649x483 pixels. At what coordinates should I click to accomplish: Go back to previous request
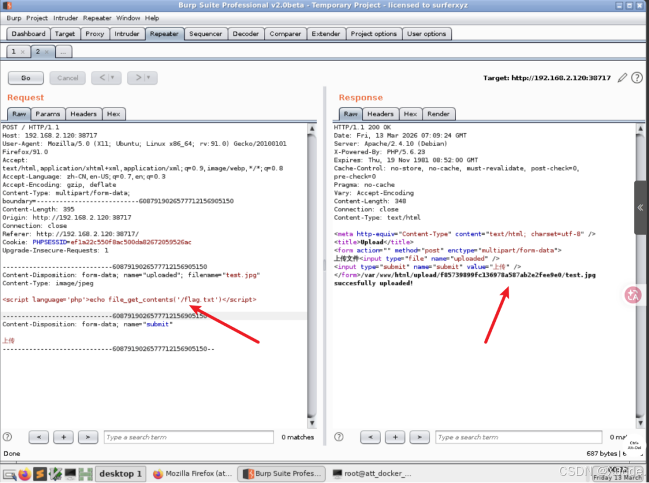point(102,78)
